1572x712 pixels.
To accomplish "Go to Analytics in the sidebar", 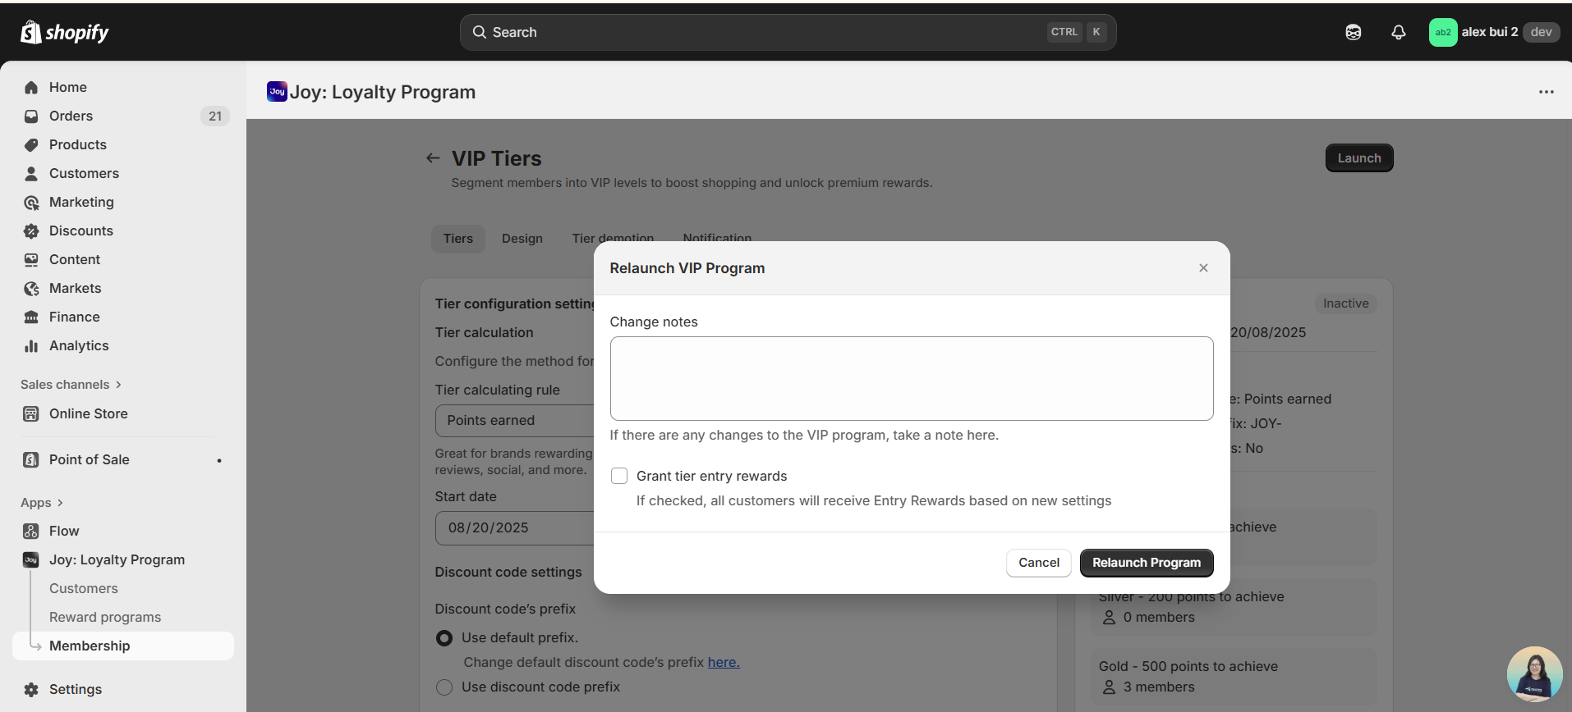I will [79, 345].
